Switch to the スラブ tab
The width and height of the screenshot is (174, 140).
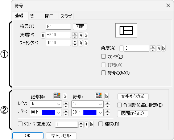point(66,16)
